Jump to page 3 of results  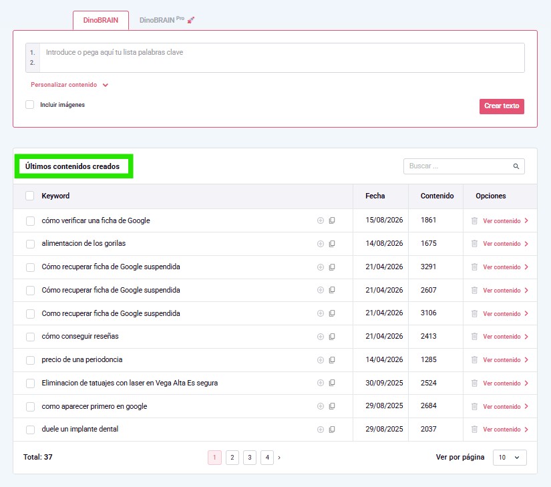click(x=250, y=458)
